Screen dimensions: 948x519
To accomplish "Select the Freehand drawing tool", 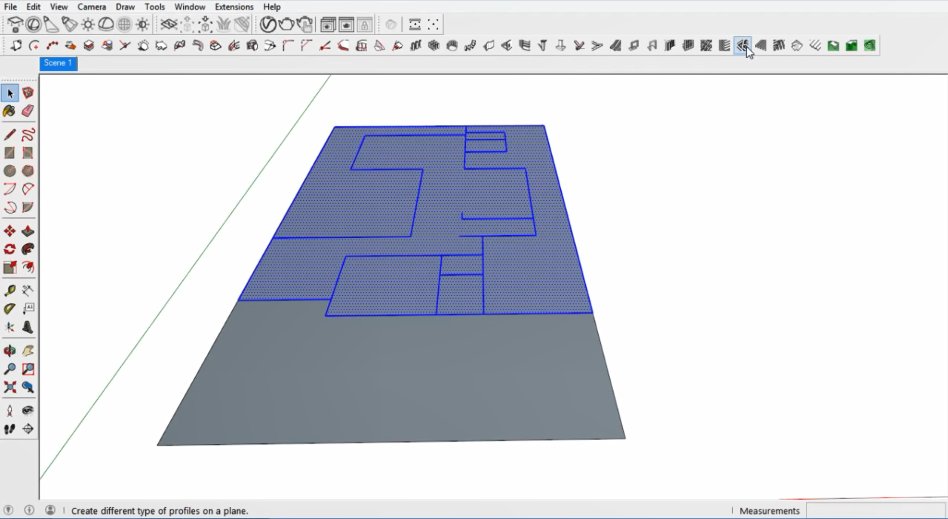I will click(28, 134).
